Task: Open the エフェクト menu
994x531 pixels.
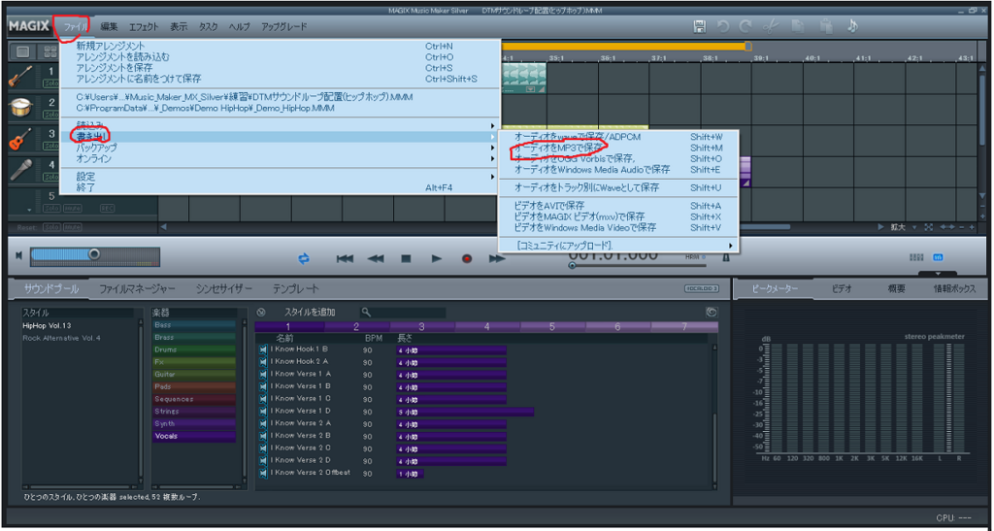Action: 144,26
